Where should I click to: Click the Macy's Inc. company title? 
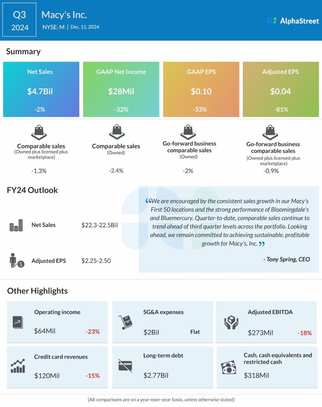click(64, 15)
